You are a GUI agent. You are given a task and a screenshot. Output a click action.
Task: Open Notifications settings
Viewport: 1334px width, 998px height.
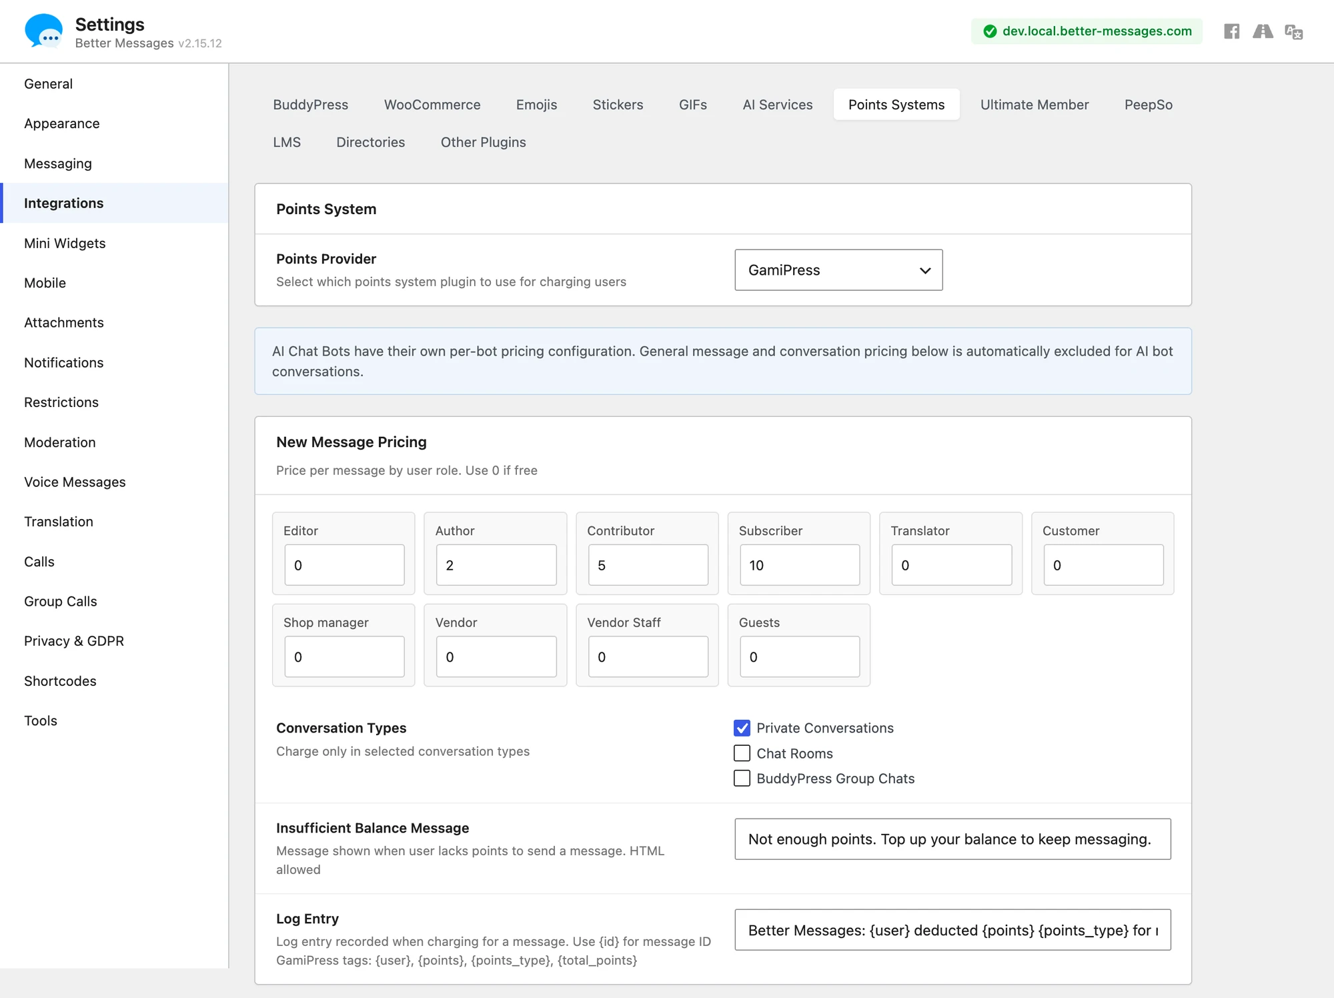pyautogui.click(x=114, y=362)
